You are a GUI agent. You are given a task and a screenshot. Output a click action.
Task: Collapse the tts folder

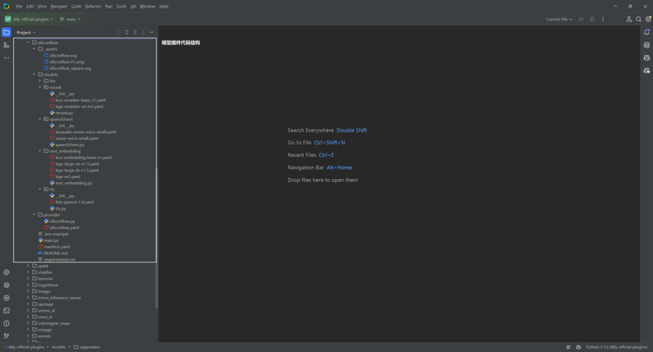click(40, 189)
